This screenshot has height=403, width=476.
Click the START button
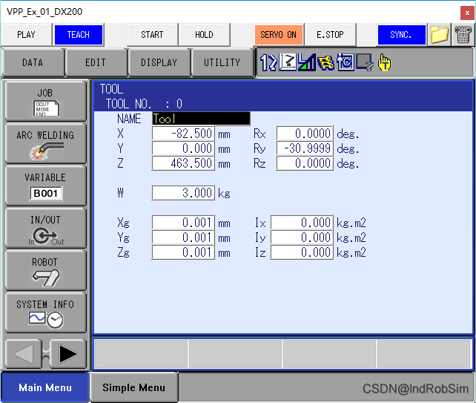[152, 35]
